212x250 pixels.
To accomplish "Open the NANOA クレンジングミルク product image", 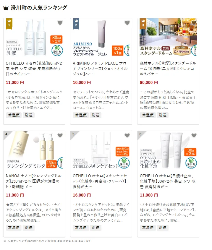I will [34, 150].
